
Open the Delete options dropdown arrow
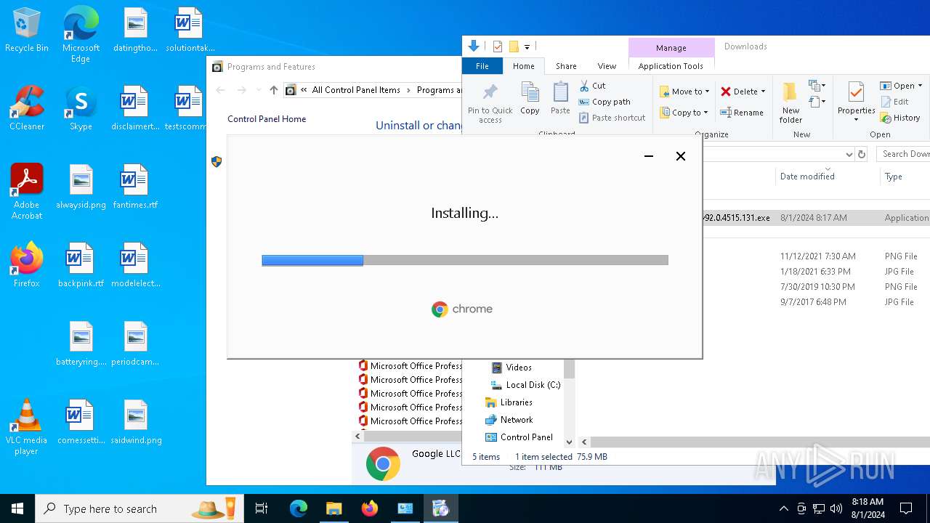[x=763, y=92]
